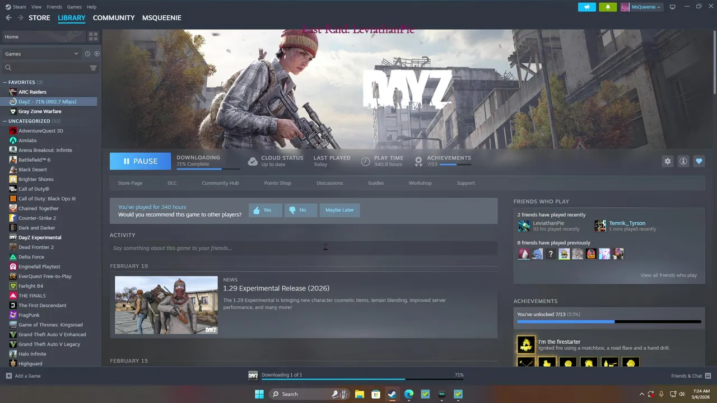This screenshot has width=717, height=403.
Task: Open DayZ Points Shop link
Action: click(277, 183)
